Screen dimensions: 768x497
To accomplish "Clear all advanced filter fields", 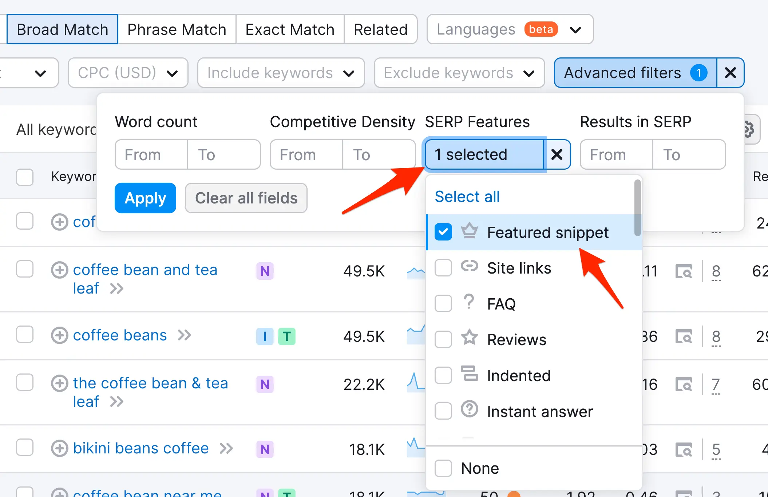I will pyautogui.click(x=246, y=198).
